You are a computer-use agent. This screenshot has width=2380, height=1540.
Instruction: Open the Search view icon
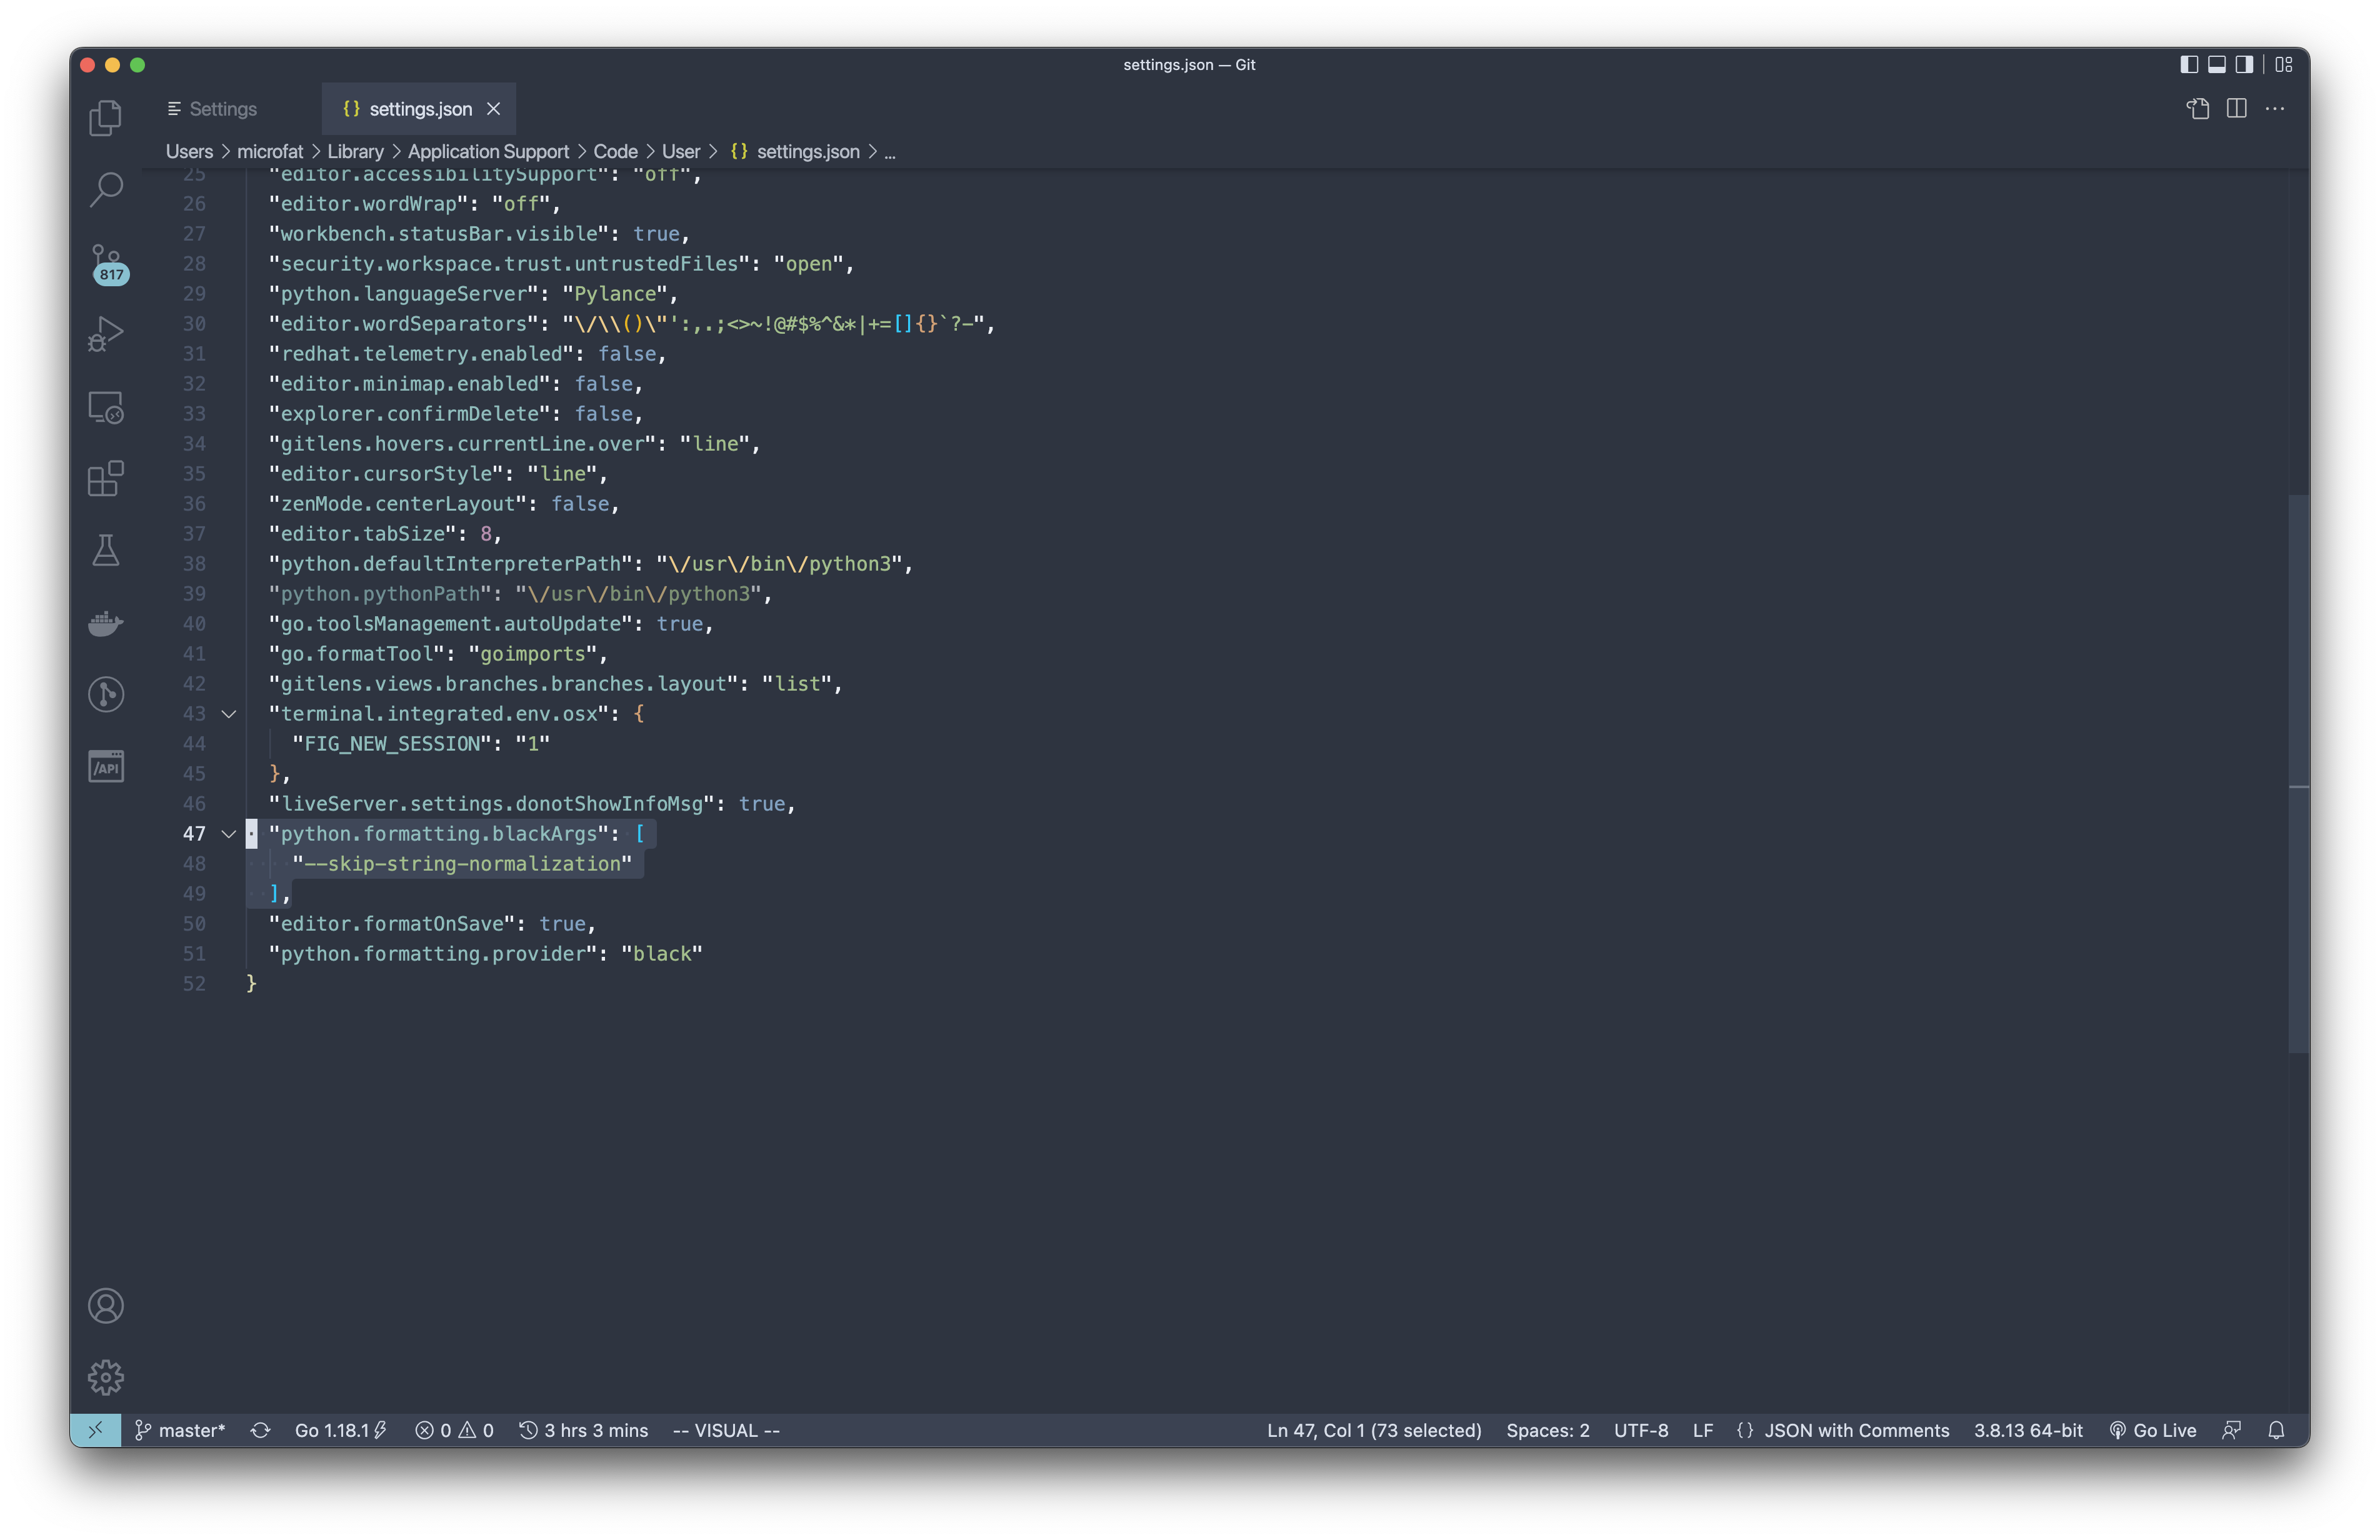[x=105, y=189]
